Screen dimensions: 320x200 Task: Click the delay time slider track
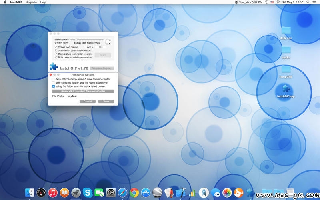[x=87, y=39]
